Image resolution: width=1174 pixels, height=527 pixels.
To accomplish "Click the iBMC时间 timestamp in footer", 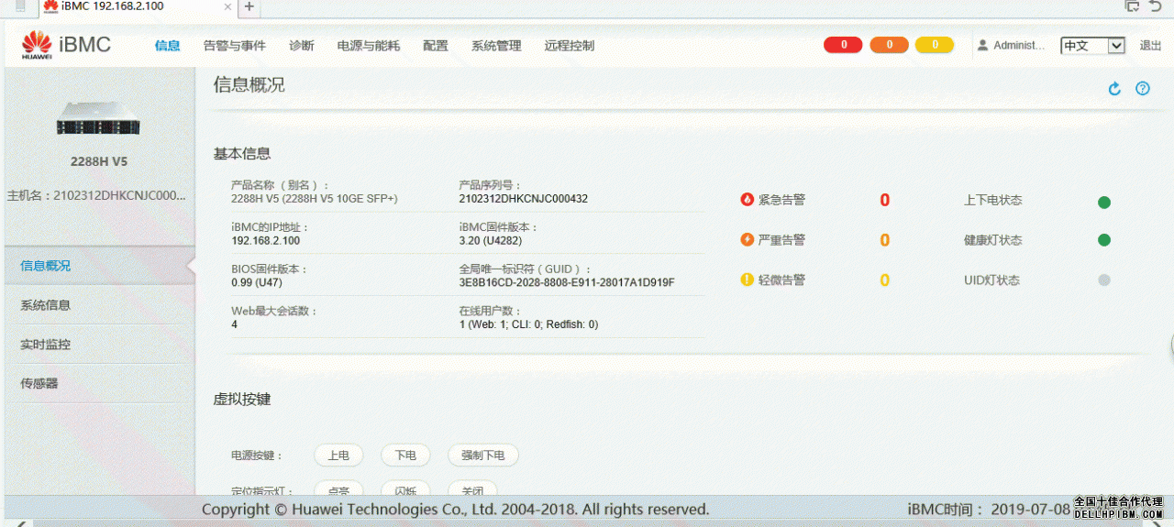I will coord(990,510).
